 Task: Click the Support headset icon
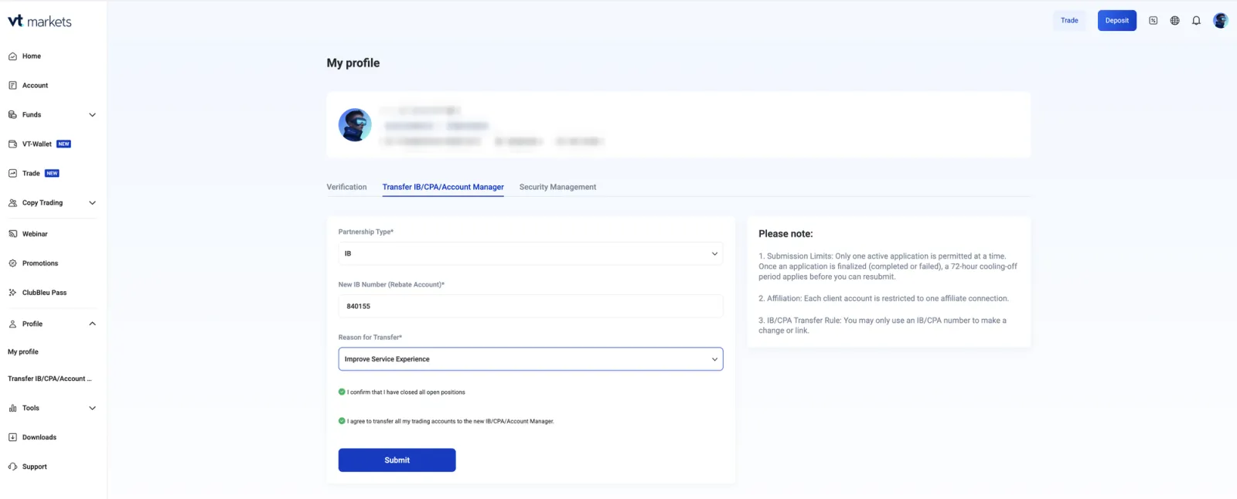point(12,467)
